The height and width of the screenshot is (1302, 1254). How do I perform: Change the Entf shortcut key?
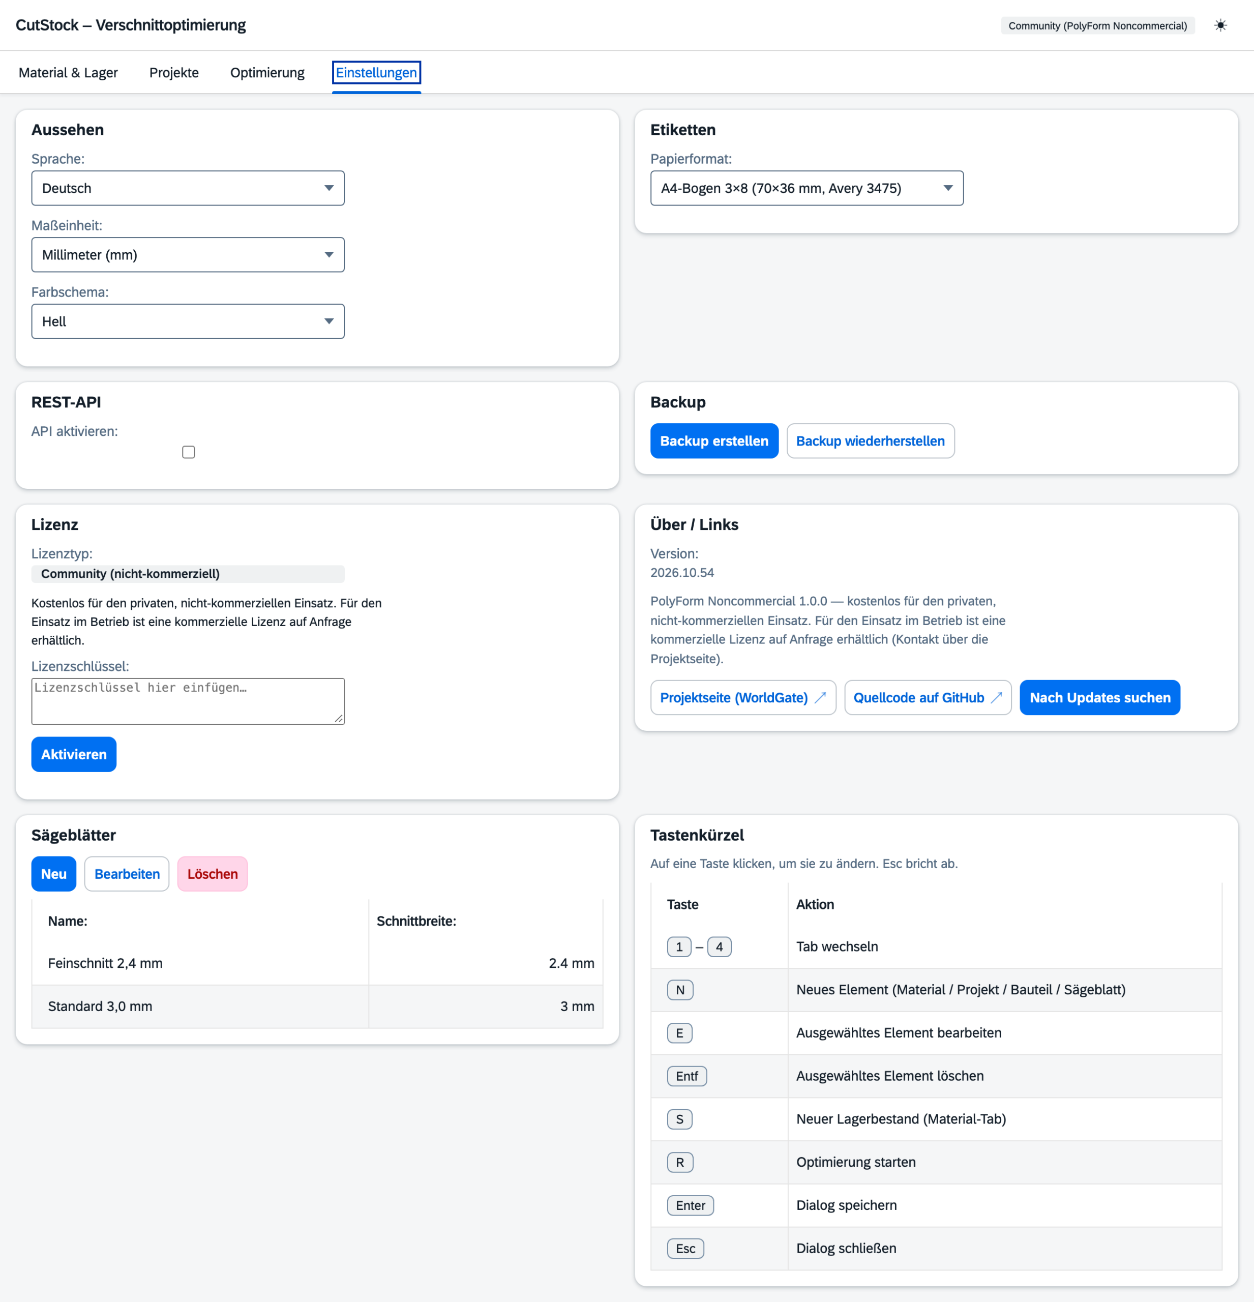tap(687, 1076)
